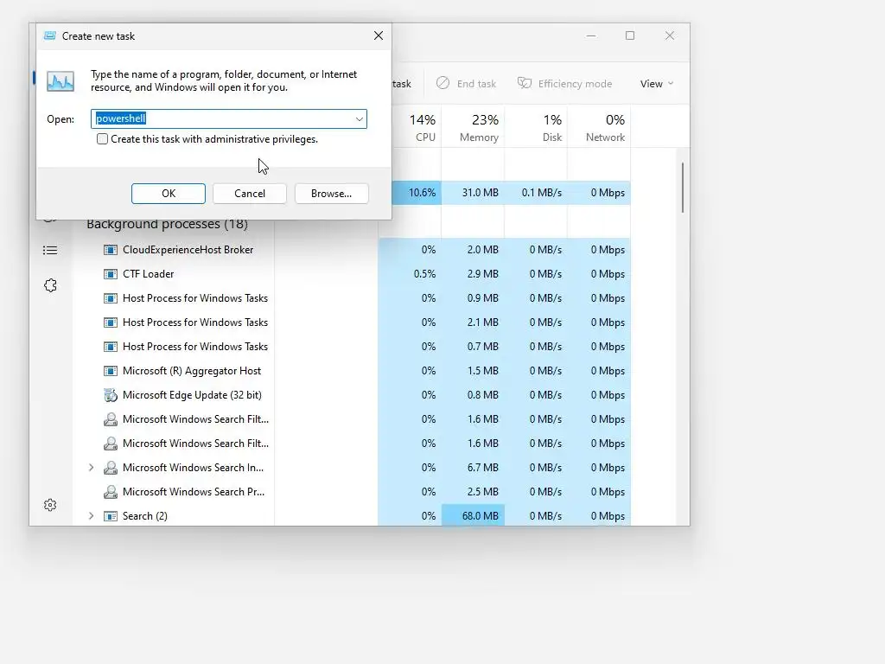Click the CTF Loader process icon
Screen dimensions: 885x664
(x=111, y=274)
